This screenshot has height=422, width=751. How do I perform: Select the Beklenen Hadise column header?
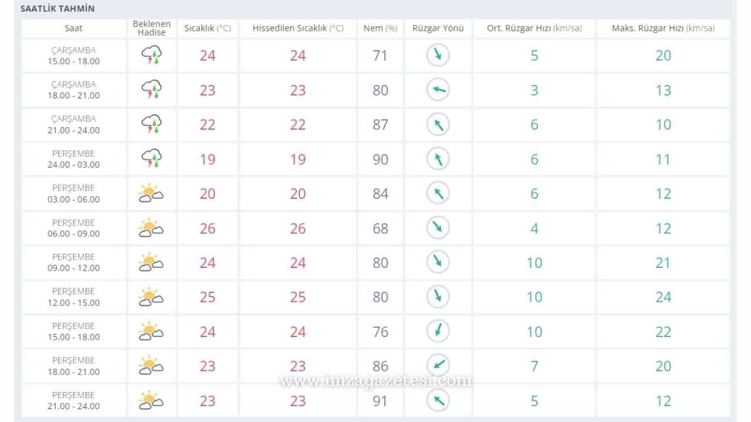point(151,28)
